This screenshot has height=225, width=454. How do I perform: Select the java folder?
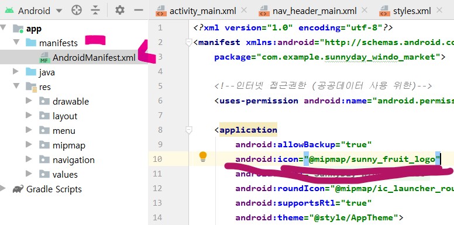click(47, 72)
